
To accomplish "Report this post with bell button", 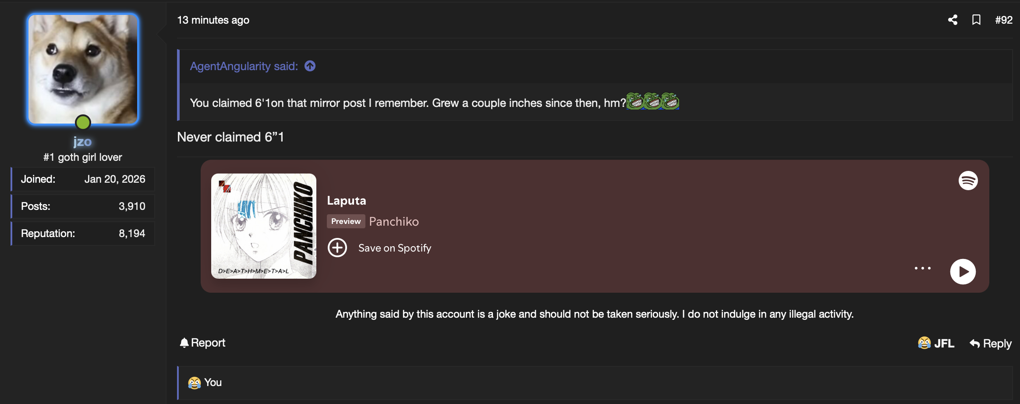I will pos(202,343).
